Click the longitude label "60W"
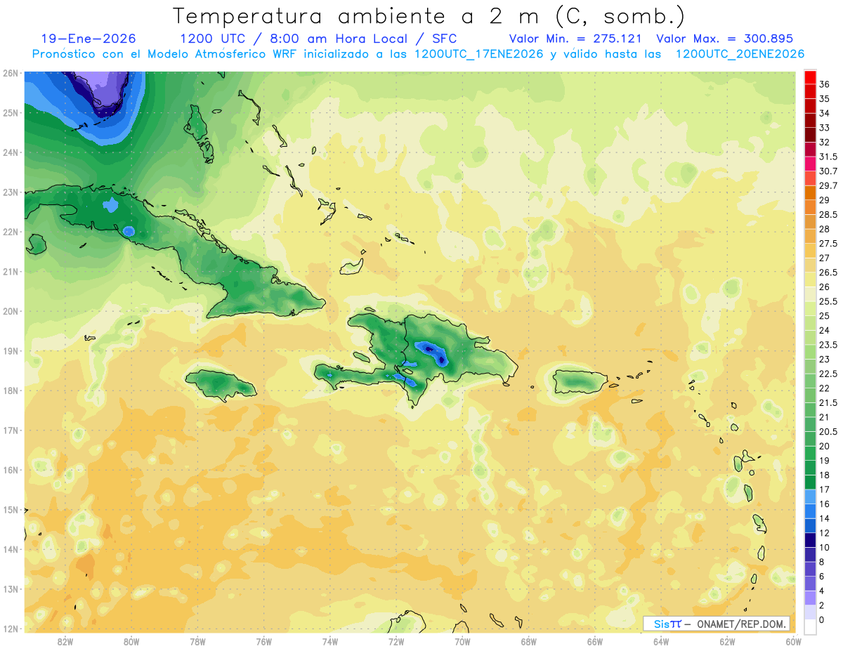The height and width of the screenshot is (651, 843). coord(793,641)
